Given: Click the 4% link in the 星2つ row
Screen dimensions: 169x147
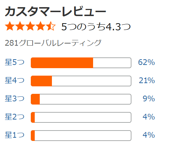Looking at the screenshot, I should point(149,117).
